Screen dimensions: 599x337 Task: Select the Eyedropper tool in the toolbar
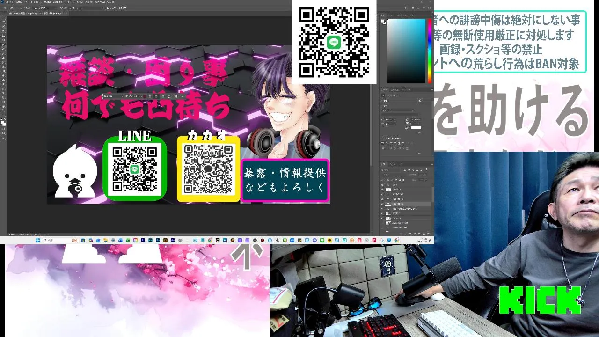coord(3,44)
